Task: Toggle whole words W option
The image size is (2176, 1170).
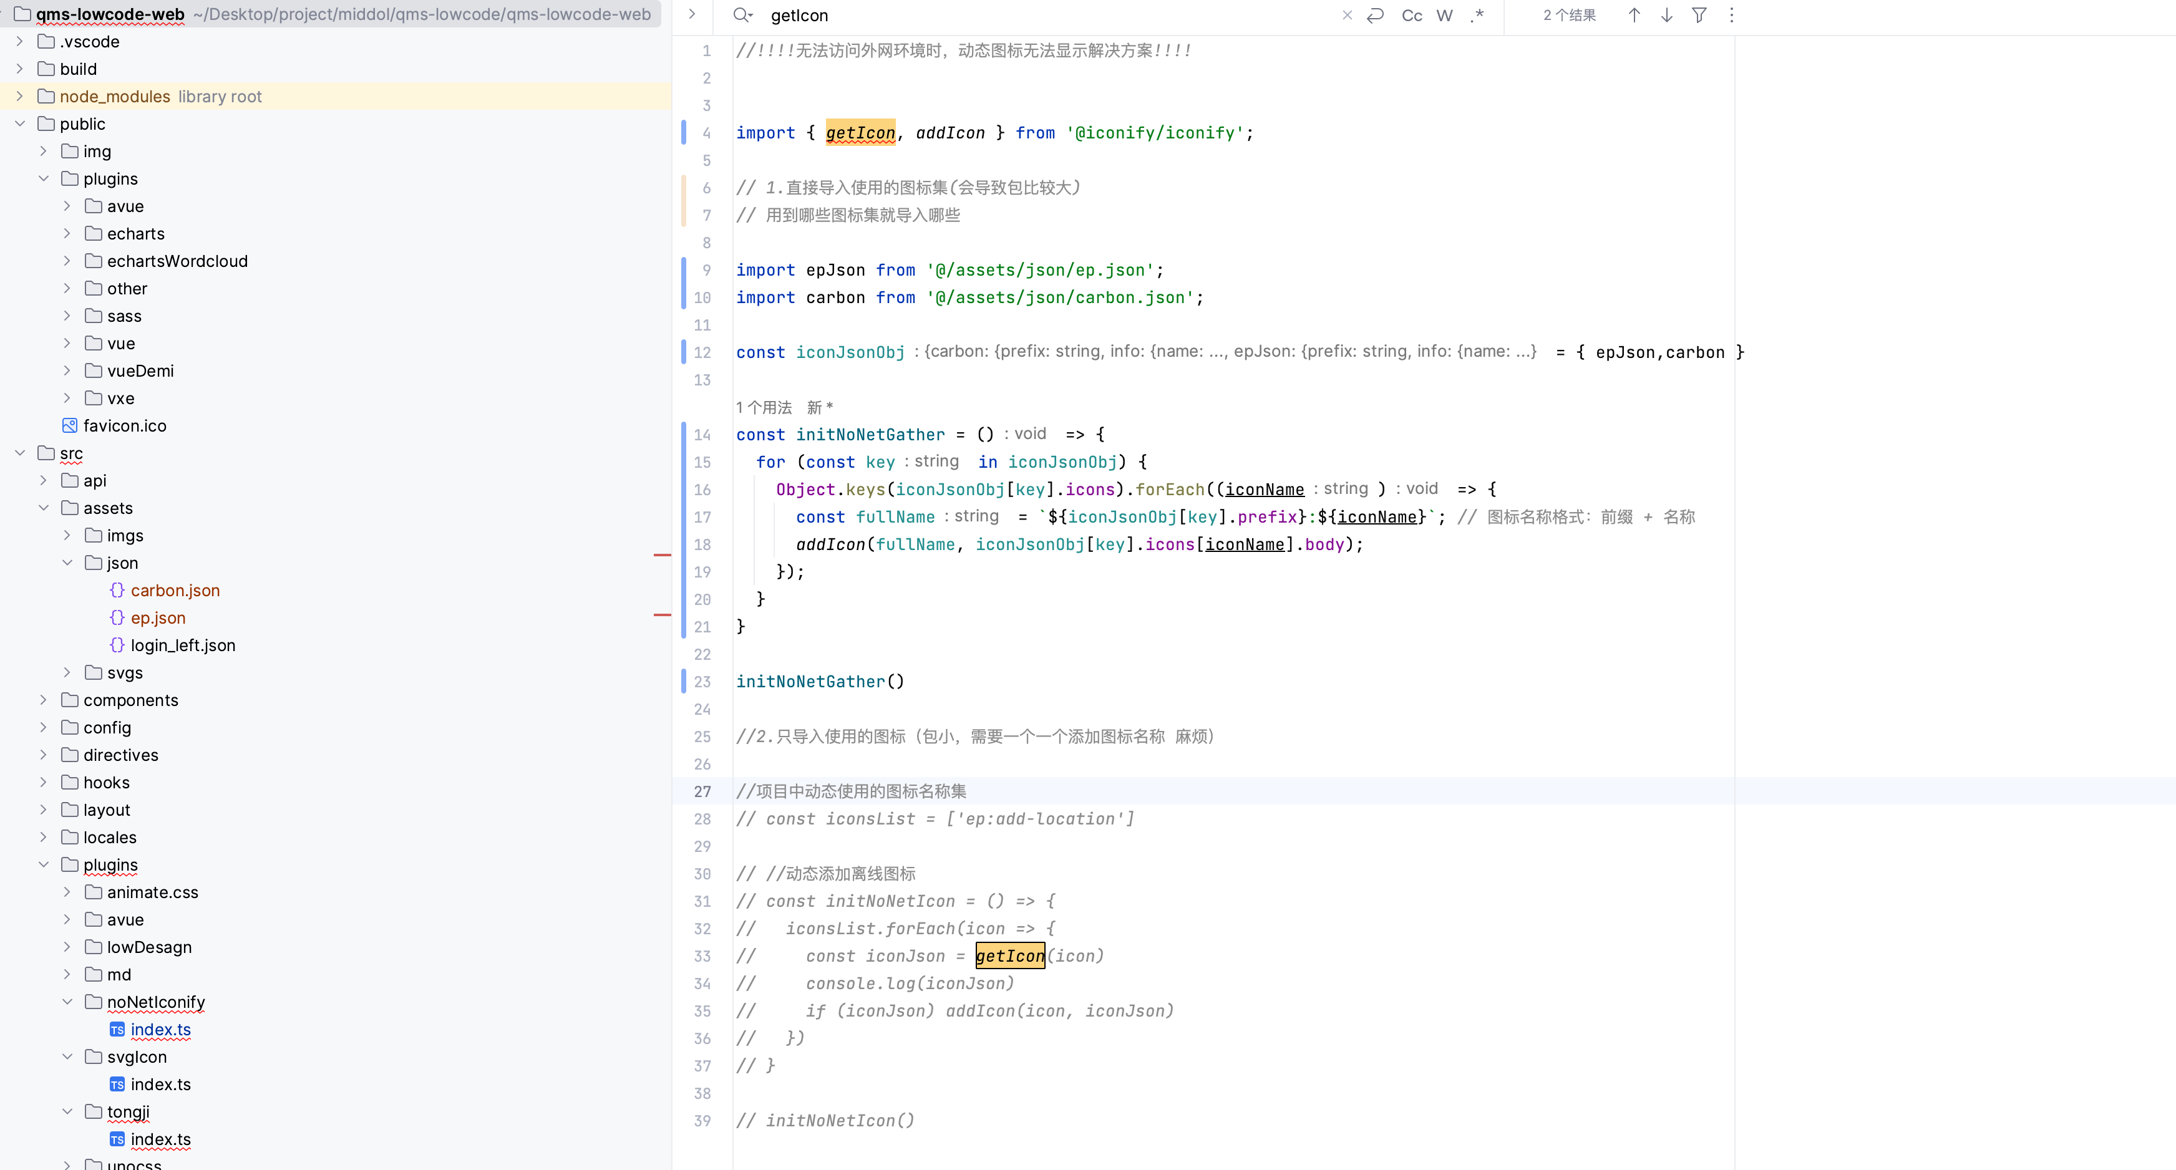Action: [1444, 15]
